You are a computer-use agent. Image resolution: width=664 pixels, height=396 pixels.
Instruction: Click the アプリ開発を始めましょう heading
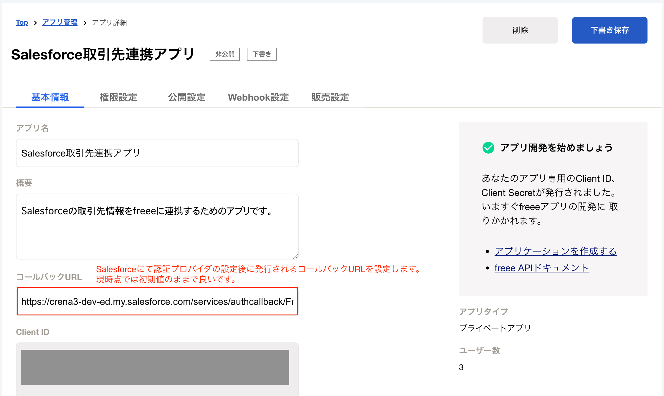[x=556, y=148]
